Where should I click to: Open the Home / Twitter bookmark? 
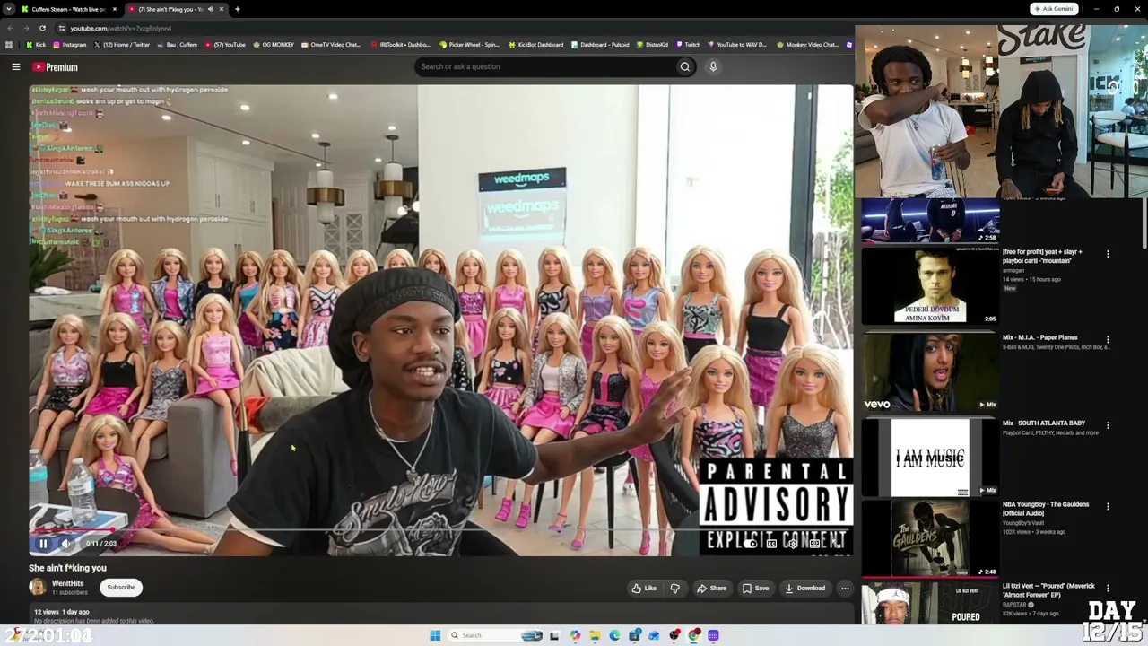coord(121,45)
